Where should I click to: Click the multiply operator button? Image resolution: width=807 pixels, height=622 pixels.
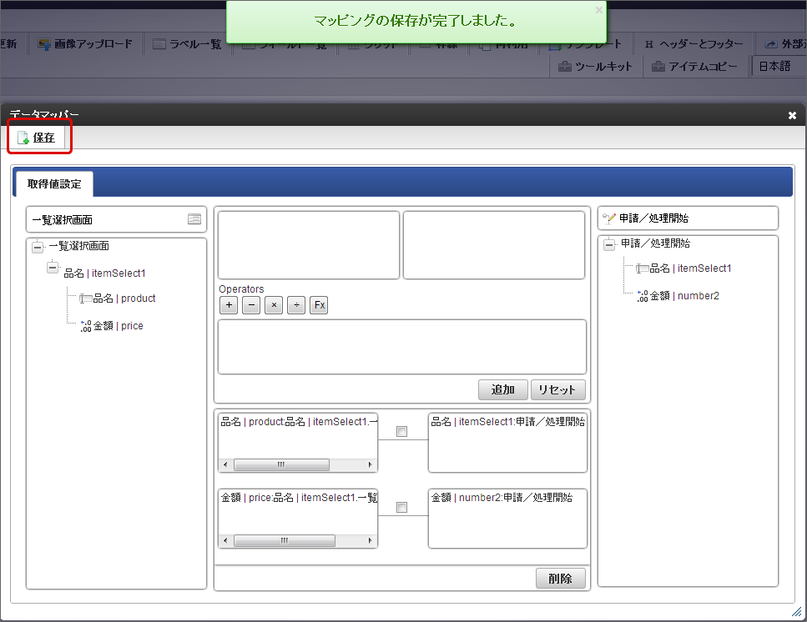[273, 305]
